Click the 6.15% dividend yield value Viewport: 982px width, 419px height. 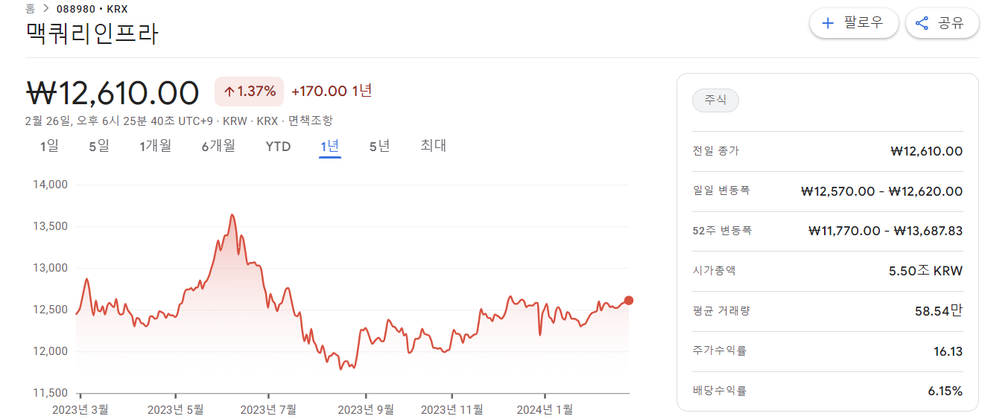point(945,391)
